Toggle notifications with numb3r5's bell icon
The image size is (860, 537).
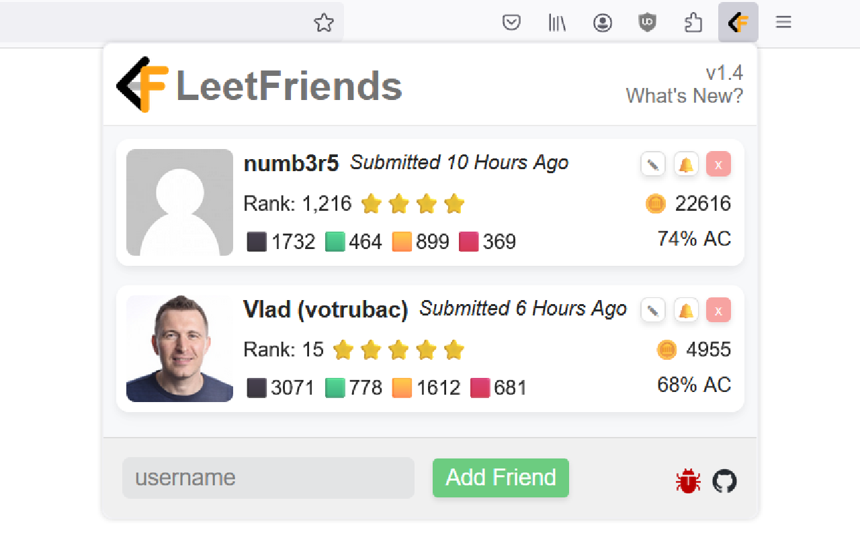pos(685,164)
